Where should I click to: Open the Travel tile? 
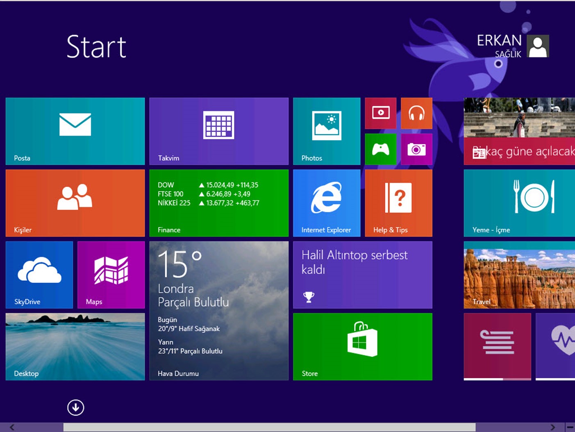coord(519,275)
